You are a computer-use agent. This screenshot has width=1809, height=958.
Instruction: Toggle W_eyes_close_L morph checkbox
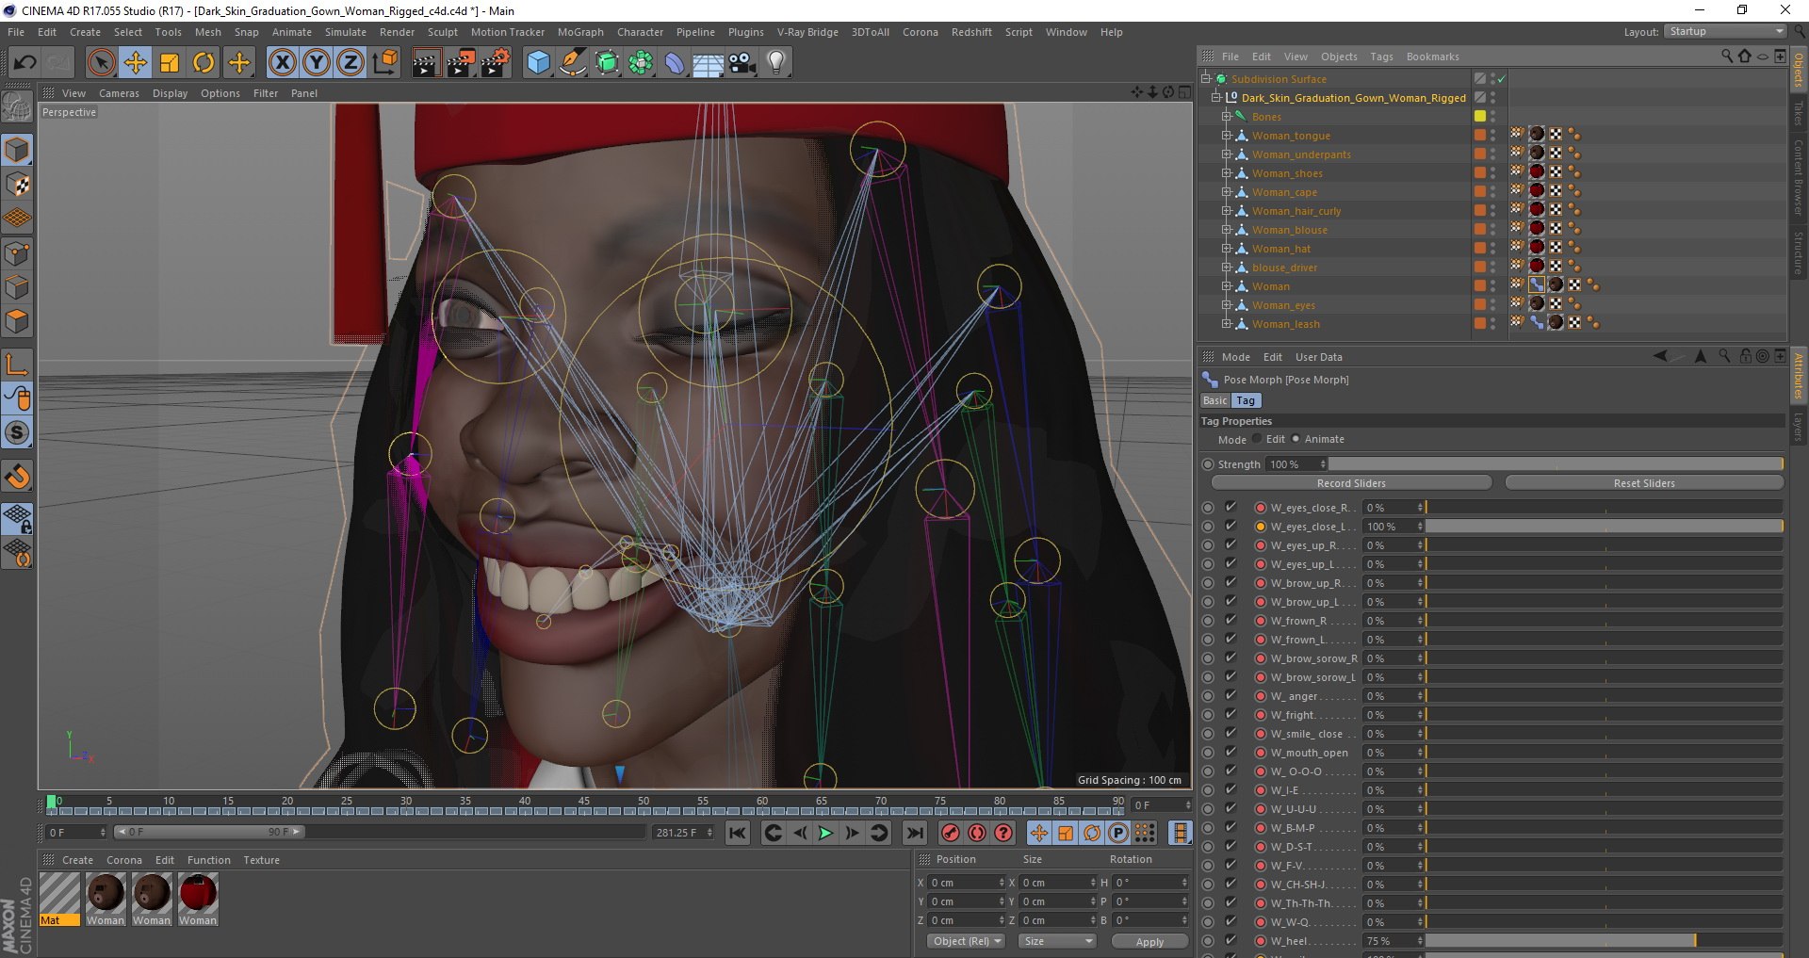(x=1230, y=526)
